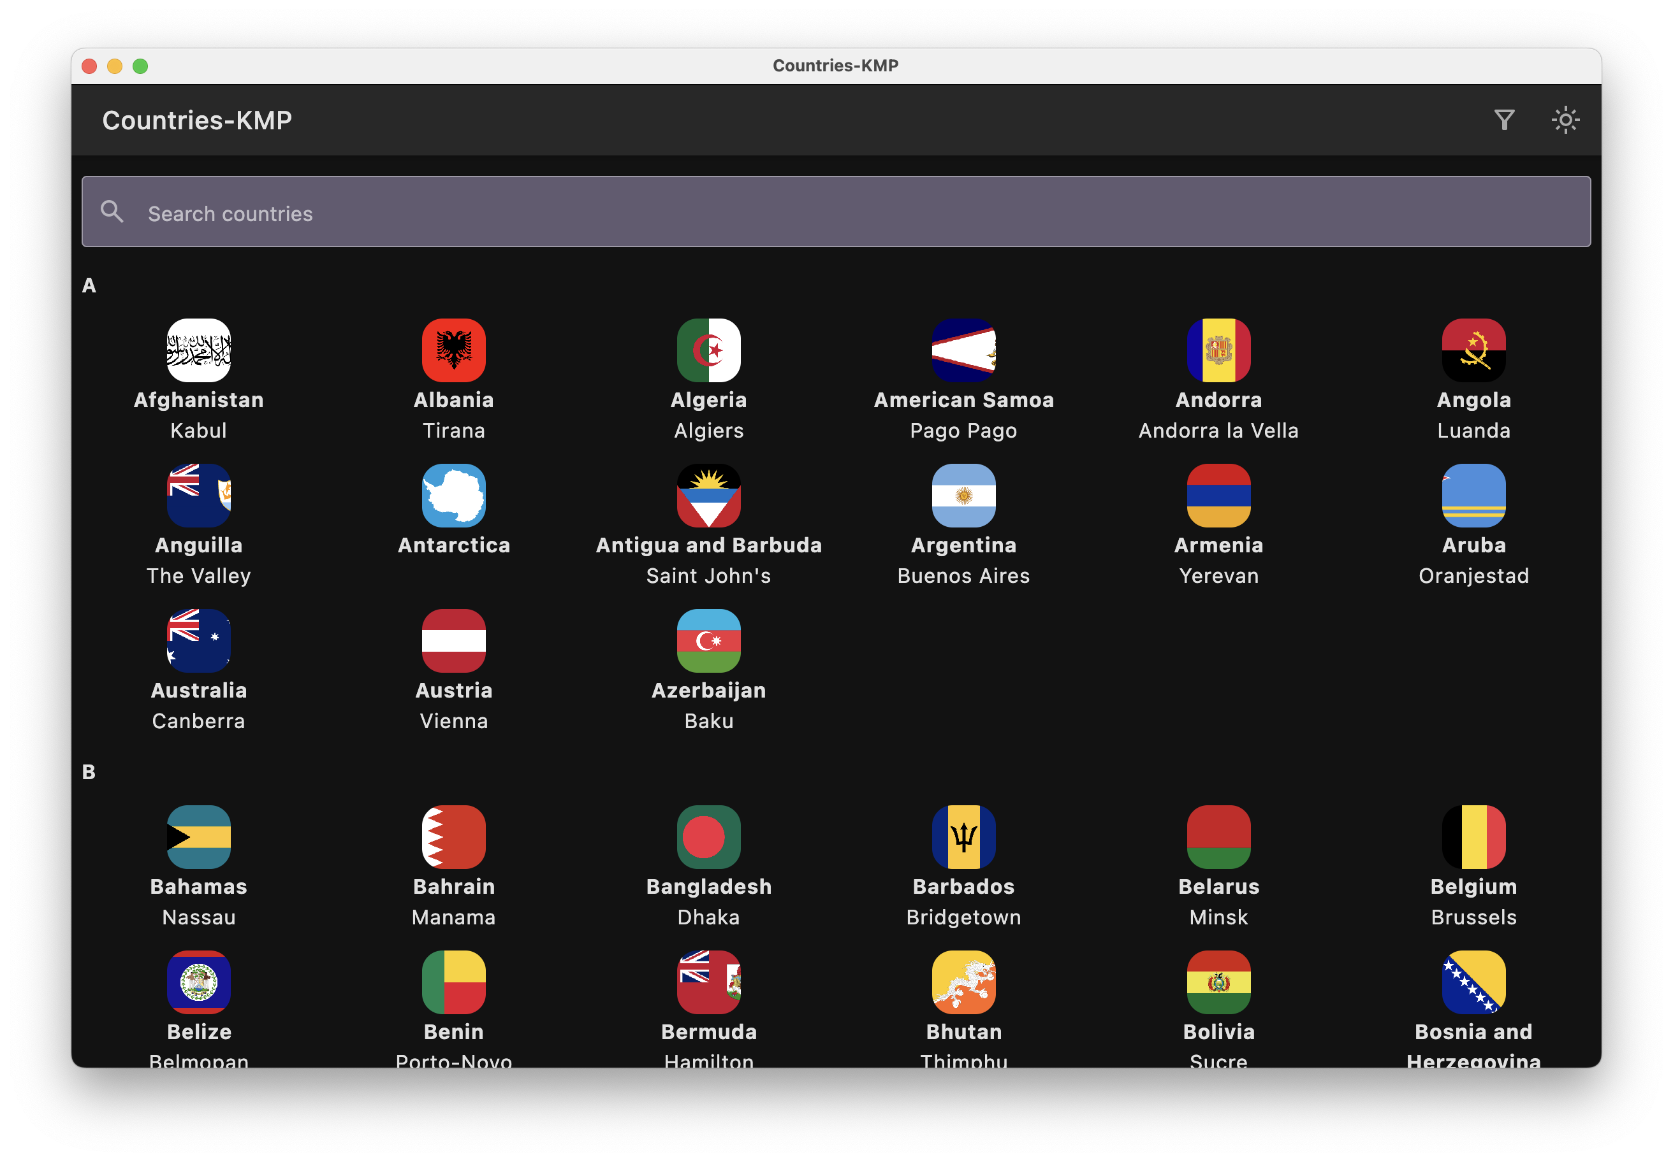Select the Aruba flag icon
This screenshot has height=1162, width=1673.
1474,496
